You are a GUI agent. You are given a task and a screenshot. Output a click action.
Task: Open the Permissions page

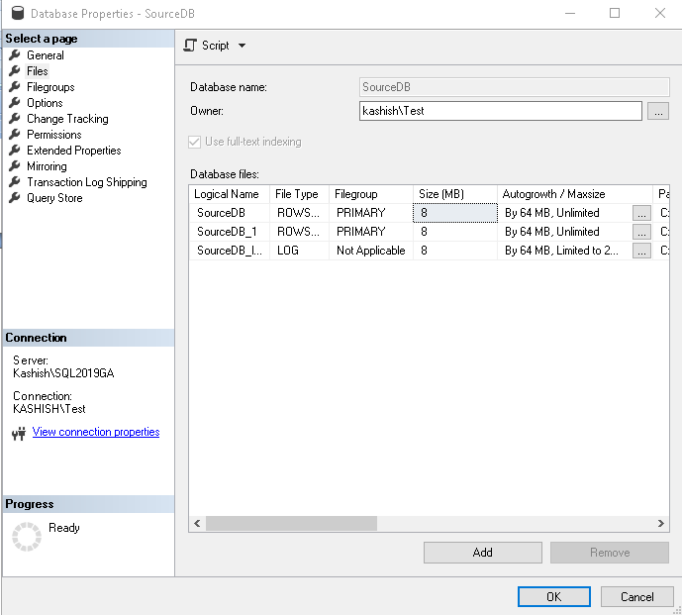tap(53, 135)
